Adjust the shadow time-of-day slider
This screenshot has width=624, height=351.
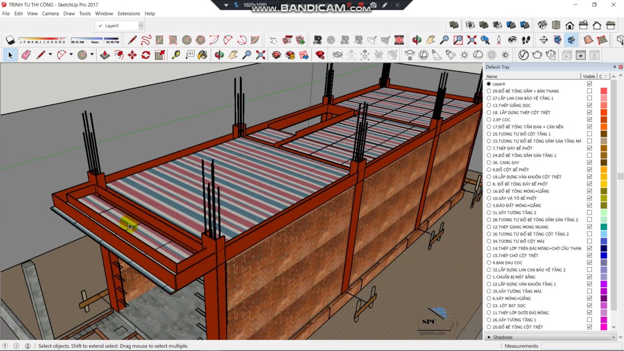point(95,39)
